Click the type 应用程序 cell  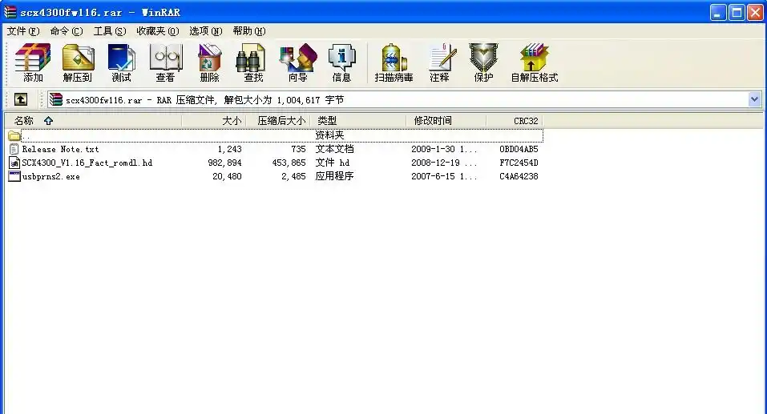[x=334, y=176]
